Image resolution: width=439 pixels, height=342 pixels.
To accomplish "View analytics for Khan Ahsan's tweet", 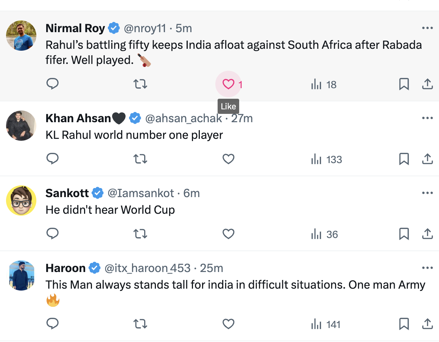I will click(326, 159).
